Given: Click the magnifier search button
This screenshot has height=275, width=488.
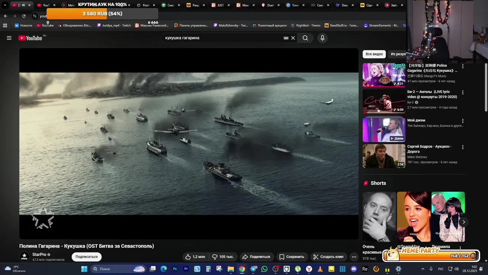Looking at the screenshot, I should point(305,38).
